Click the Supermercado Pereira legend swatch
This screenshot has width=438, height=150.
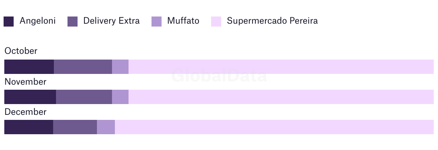click(x=216, y=22)
